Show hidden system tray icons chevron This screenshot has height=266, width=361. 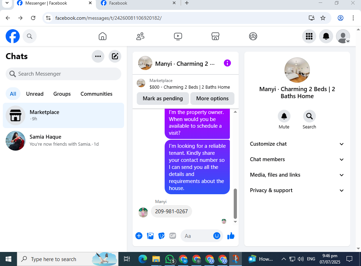pos(284,259)
